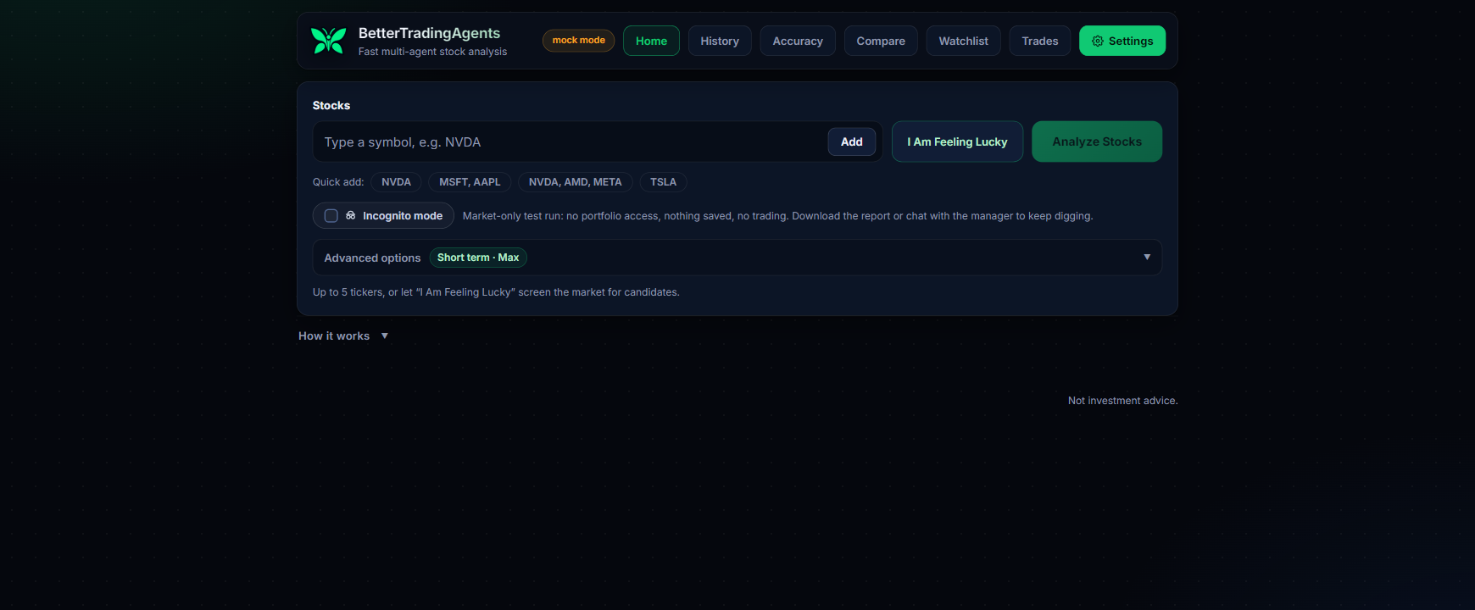Quick add NVDA chip

tap(396, 182)
